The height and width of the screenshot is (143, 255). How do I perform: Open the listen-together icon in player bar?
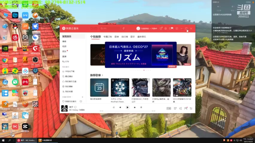point(186,108)
